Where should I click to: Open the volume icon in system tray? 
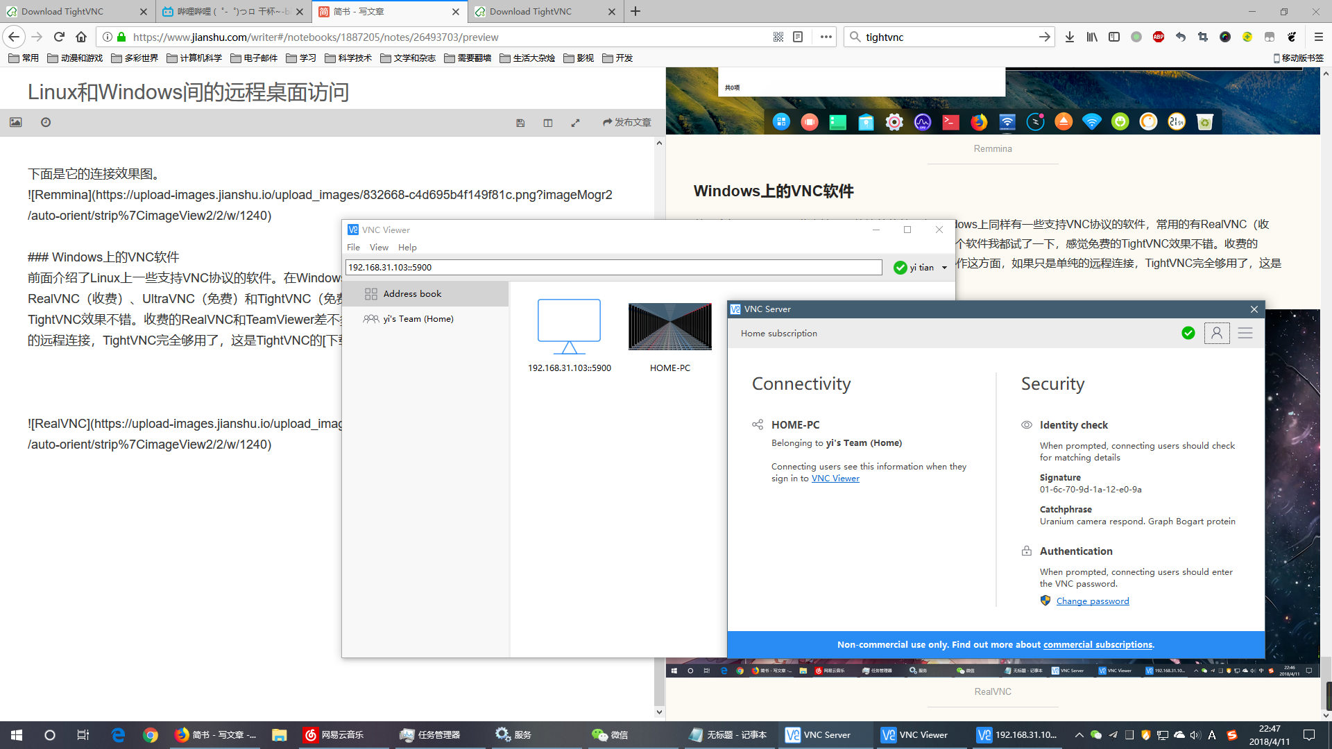1195,735
